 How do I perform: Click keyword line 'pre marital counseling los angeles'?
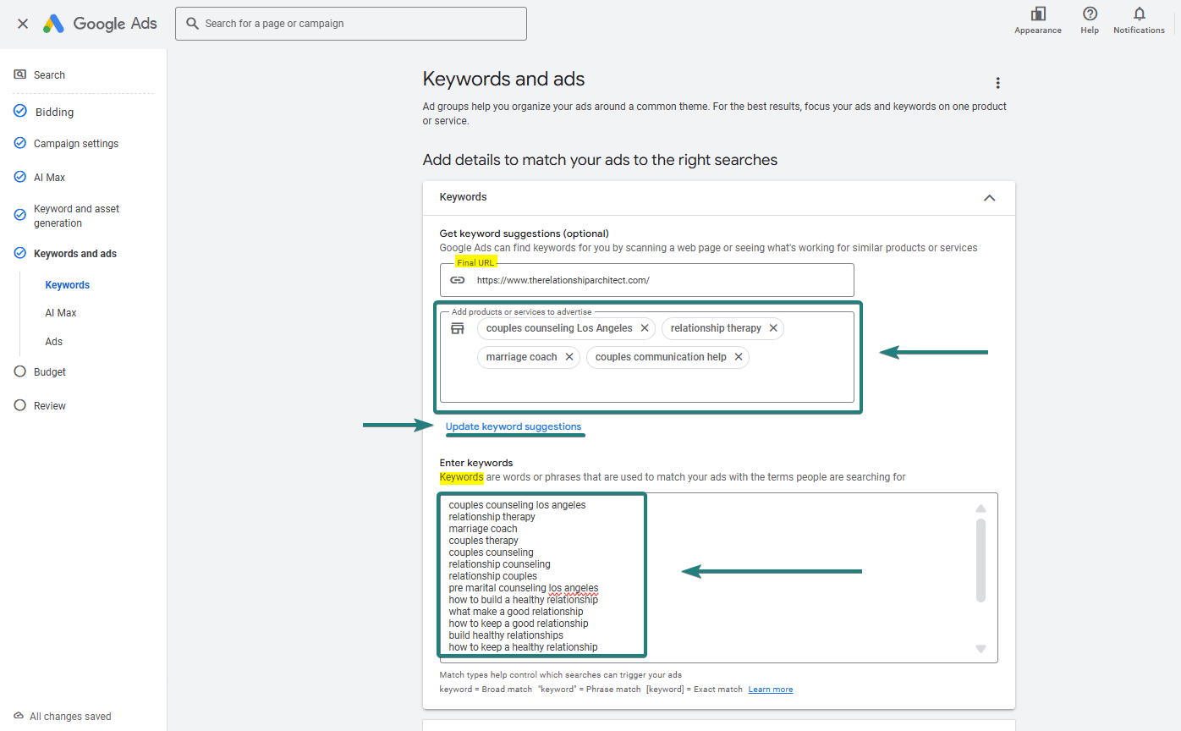coord(524,588)
